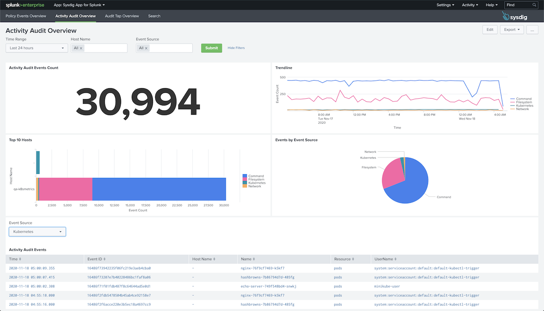Open the Time Range dropdown
Screen dimensions: 544x311
tap(37, 48)
